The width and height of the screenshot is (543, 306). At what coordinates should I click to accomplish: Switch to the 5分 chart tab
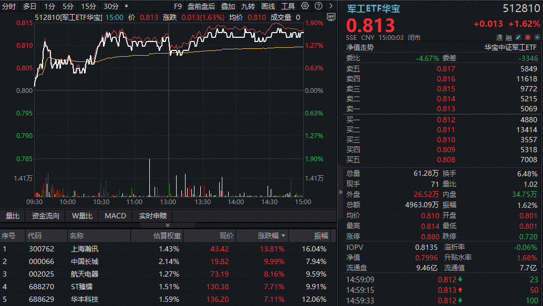point(68,6)
